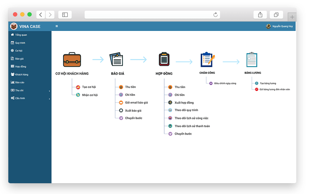Viewport: 309px width, 194px height.
Task: Open Tổng quan in the sidebar
Action: tap(21, 35)
